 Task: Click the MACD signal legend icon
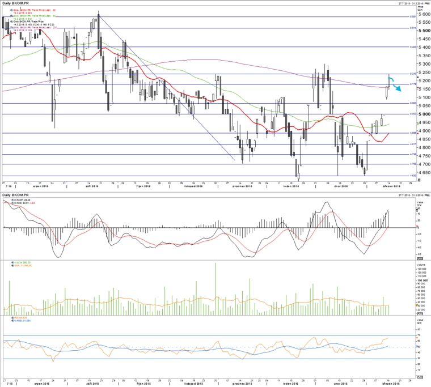(x=11, y=203)
